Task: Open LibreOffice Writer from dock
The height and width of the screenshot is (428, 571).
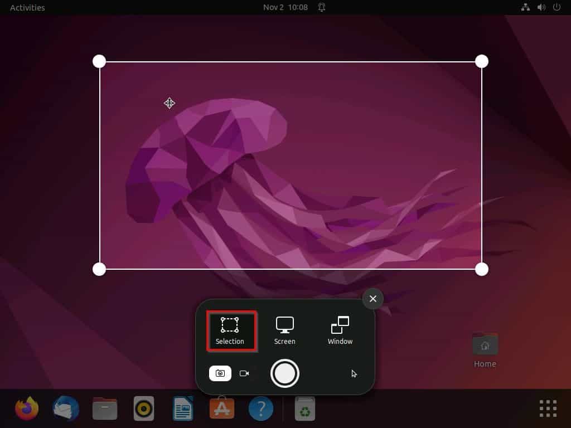Action: pyautogui.click(x=183, y=408)
